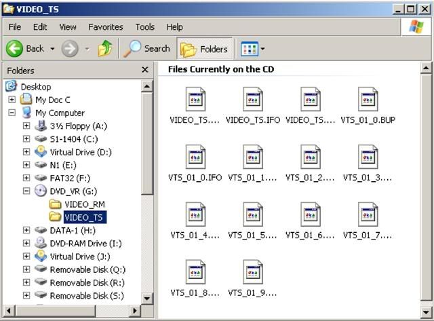The height and width of the screenshot is (321, 434).
Task: Expand Removable Disk (Q:) node
Action: pyautogui.click(x=26, y=269)
